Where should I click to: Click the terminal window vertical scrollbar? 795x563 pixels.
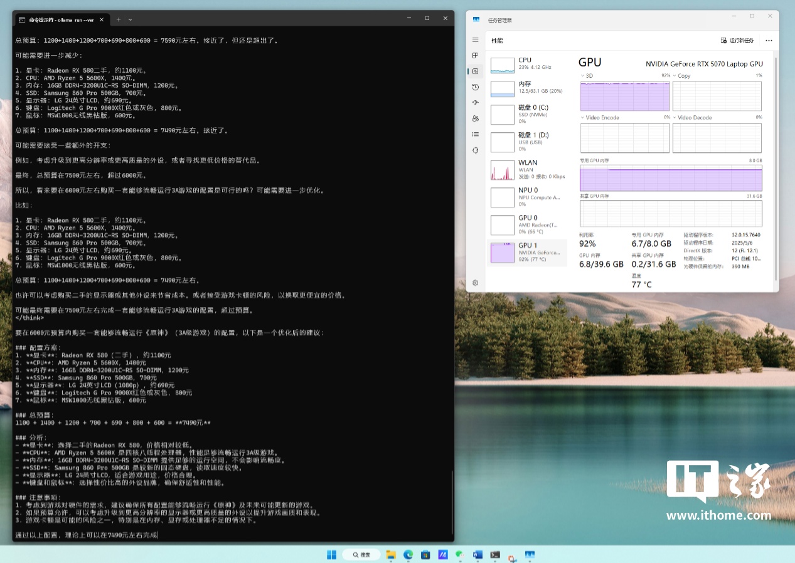(452, 502)
